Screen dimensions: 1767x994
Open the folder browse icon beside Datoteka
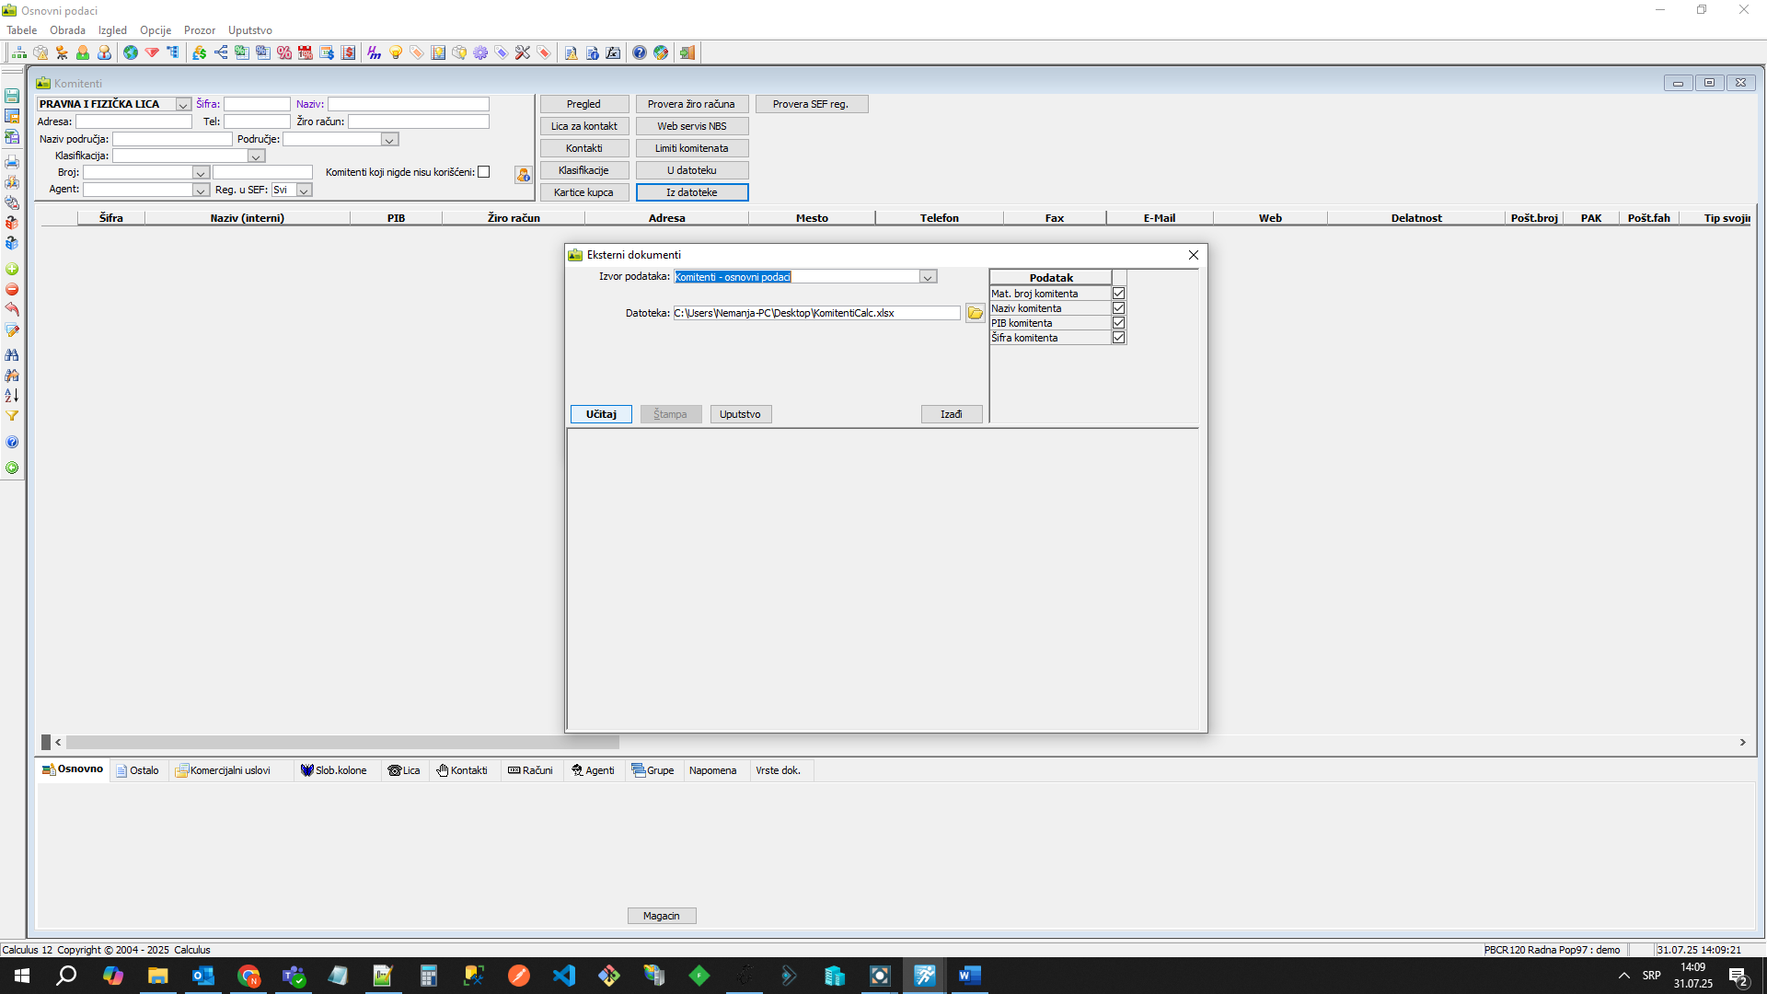tap(975, 314)
